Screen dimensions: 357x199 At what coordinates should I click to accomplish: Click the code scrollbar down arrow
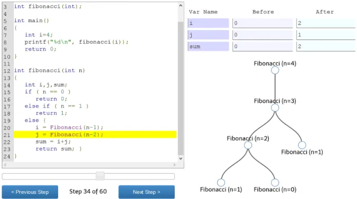[181, 158]
